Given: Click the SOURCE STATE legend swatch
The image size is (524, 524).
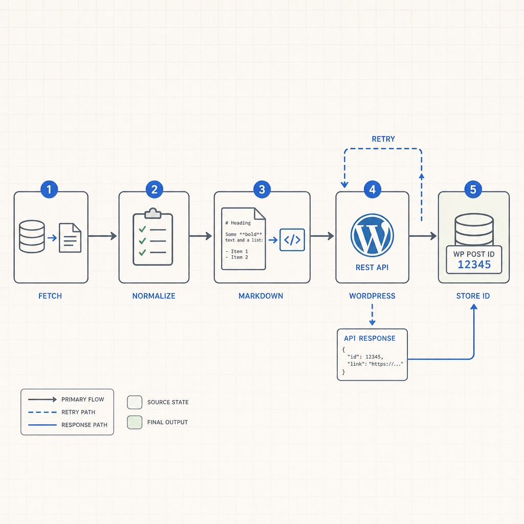Looking at the screenshot, I should [135, 402].
